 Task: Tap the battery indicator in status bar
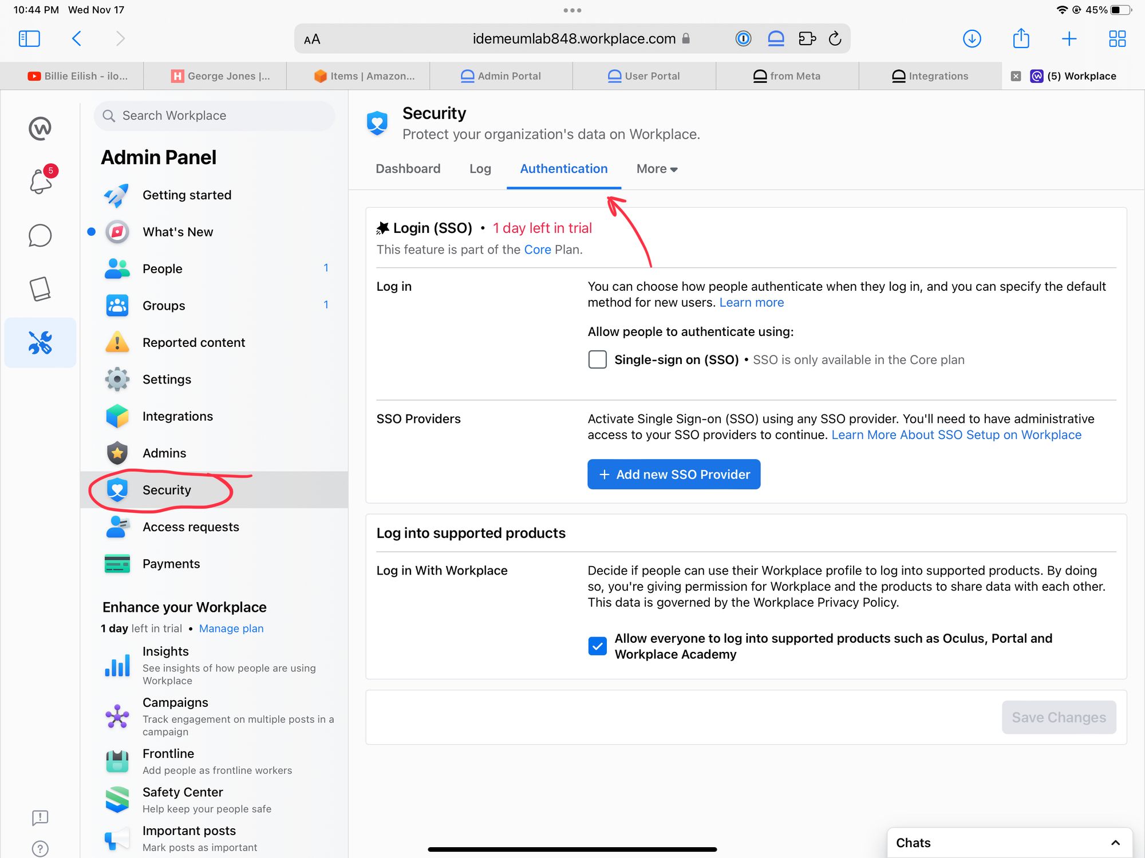(1121, 10)
